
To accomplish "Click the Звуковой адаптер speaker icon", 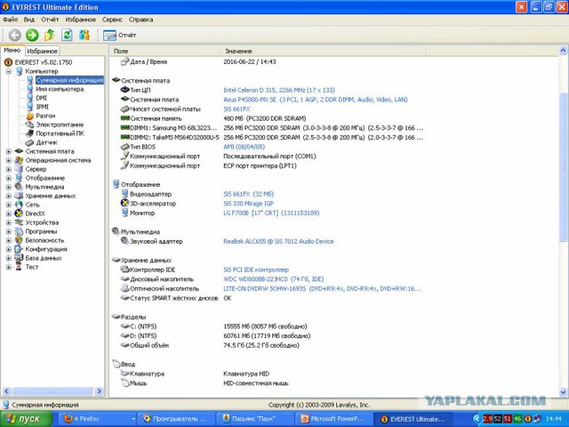I will click(124, 241).
